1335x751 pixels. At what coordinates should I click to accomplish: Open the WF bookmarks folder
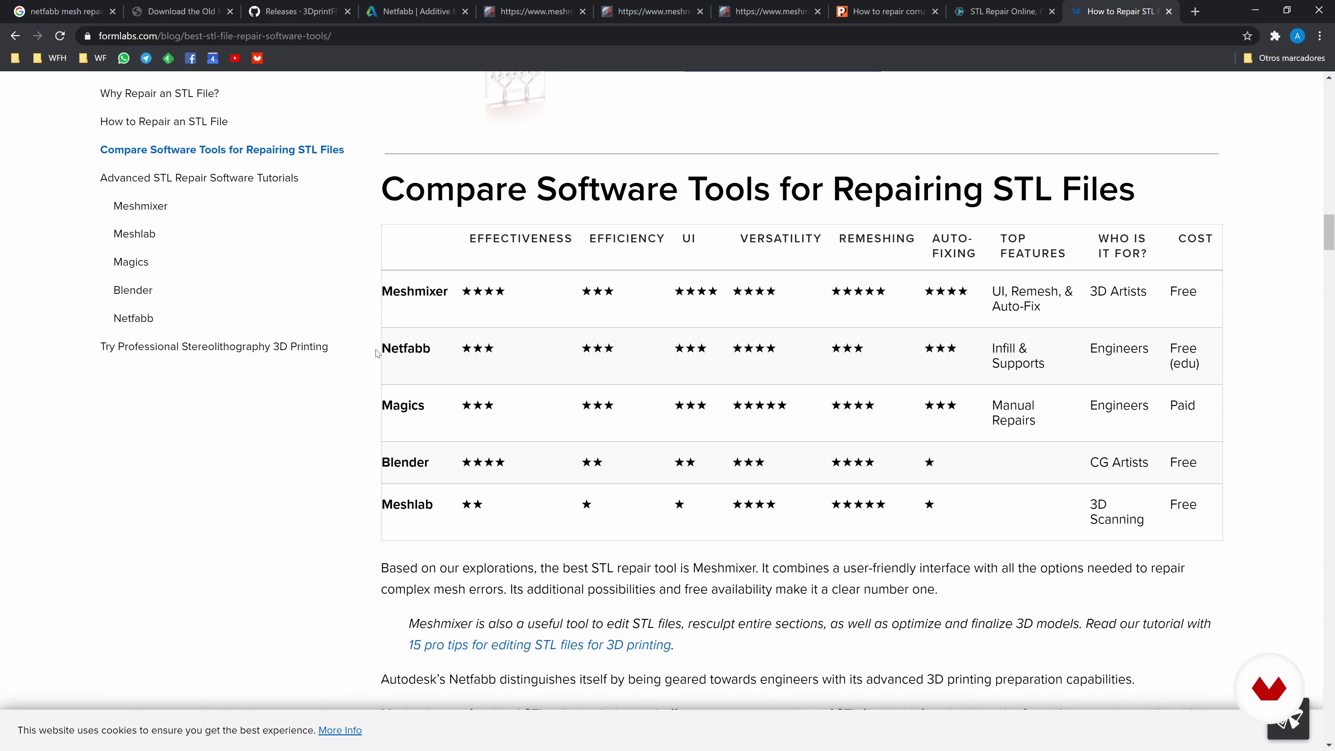point(93,58)
